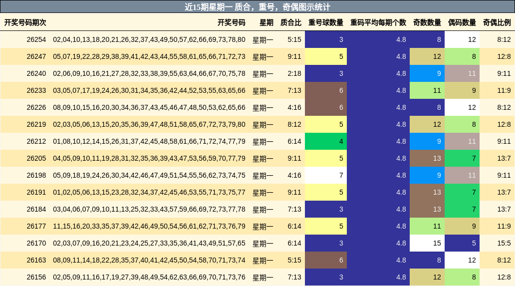Image resolution: width=515 pixels, height=286 pixels.
Task: Select period number 26205
Action: click(36, 158)
